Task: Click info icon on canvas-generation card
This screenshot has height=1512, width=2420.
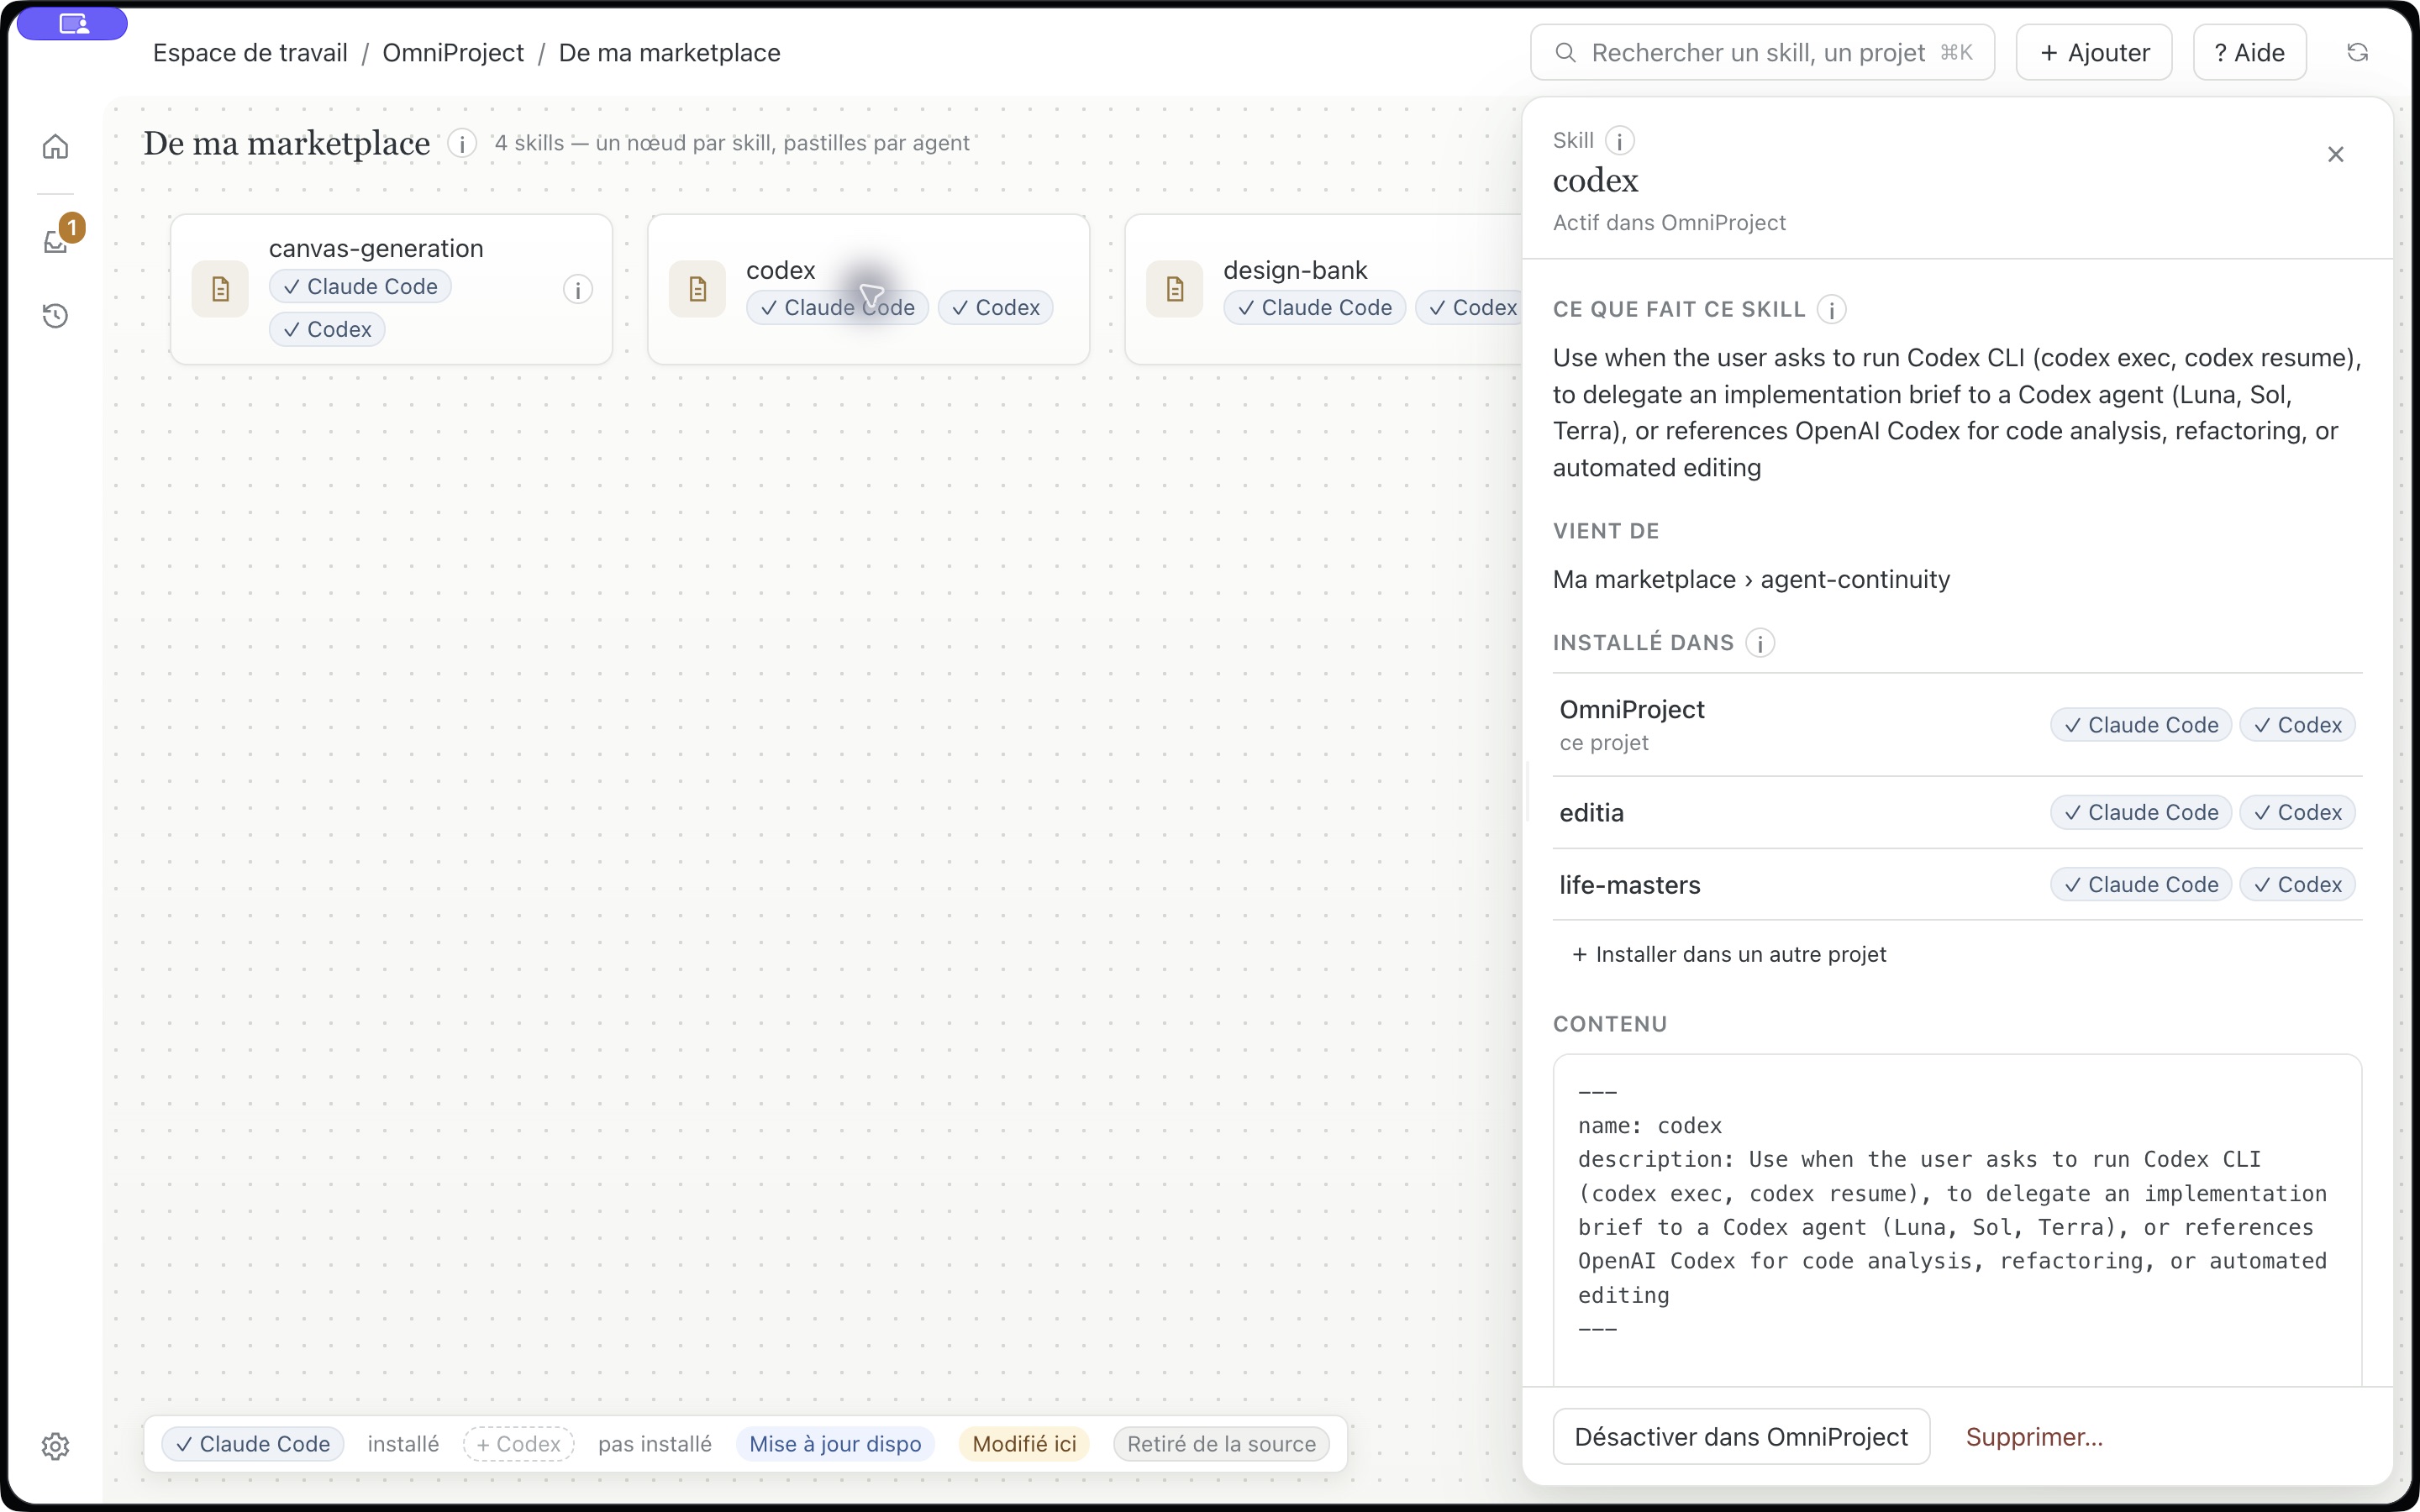Action: pos(577,290)
